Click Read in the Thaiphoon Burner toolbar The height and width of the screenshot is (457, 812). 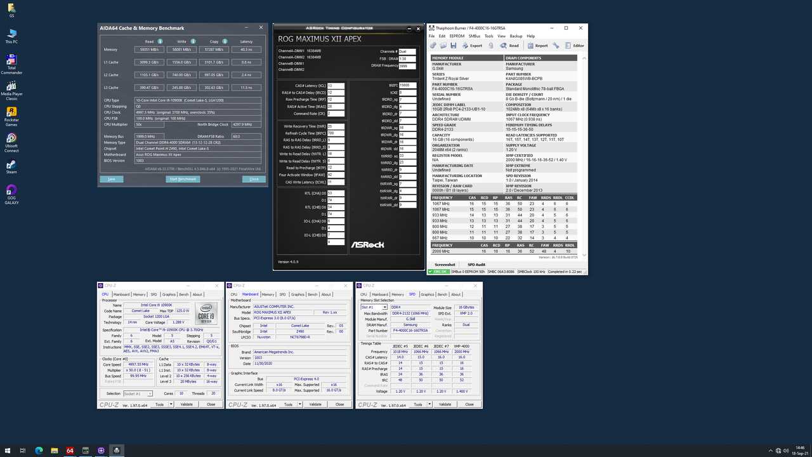[x=509, y=46]
